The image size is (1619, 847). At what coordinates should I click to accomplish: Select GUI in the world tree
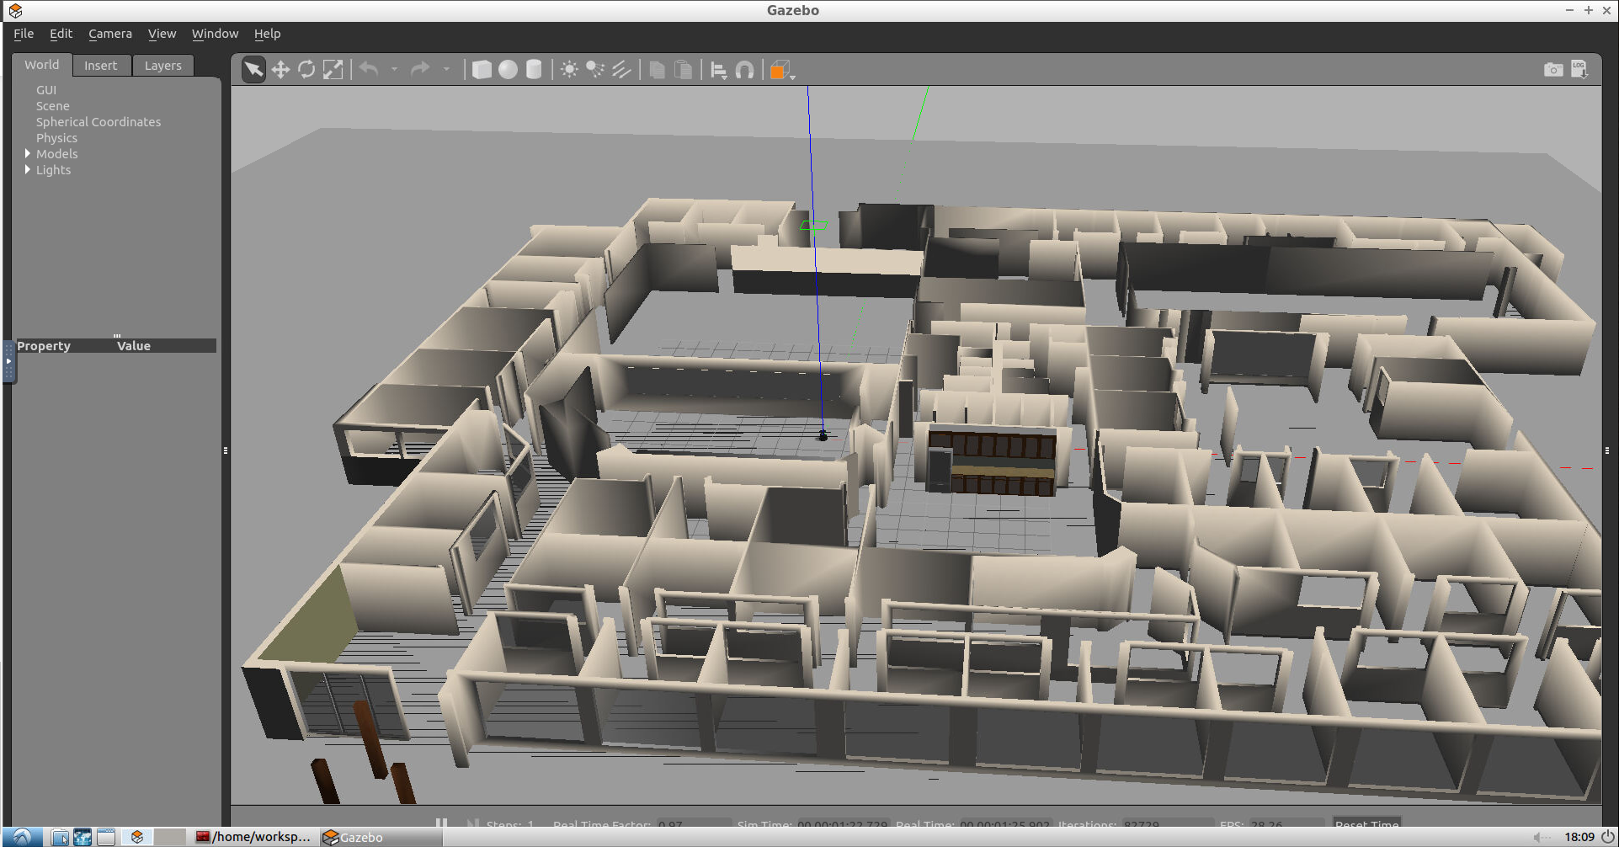coord(46,90)
